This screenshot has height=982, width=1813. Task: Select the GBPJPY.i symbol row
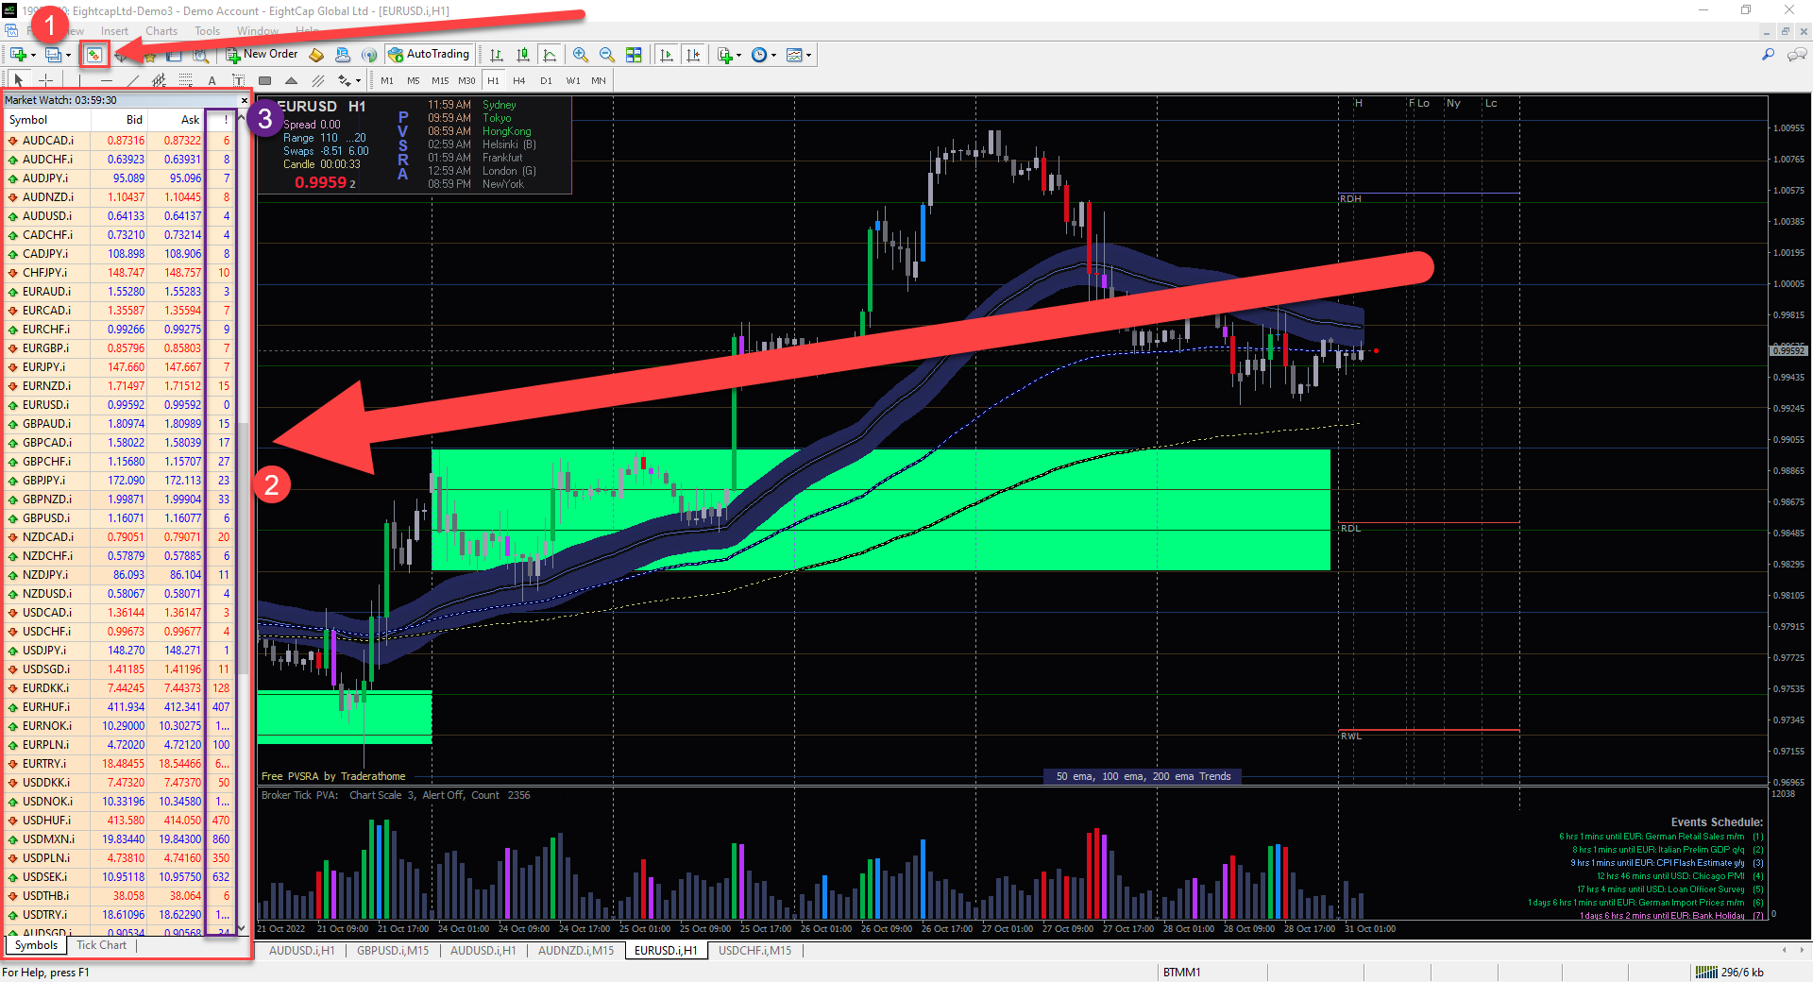coord(45,481)
